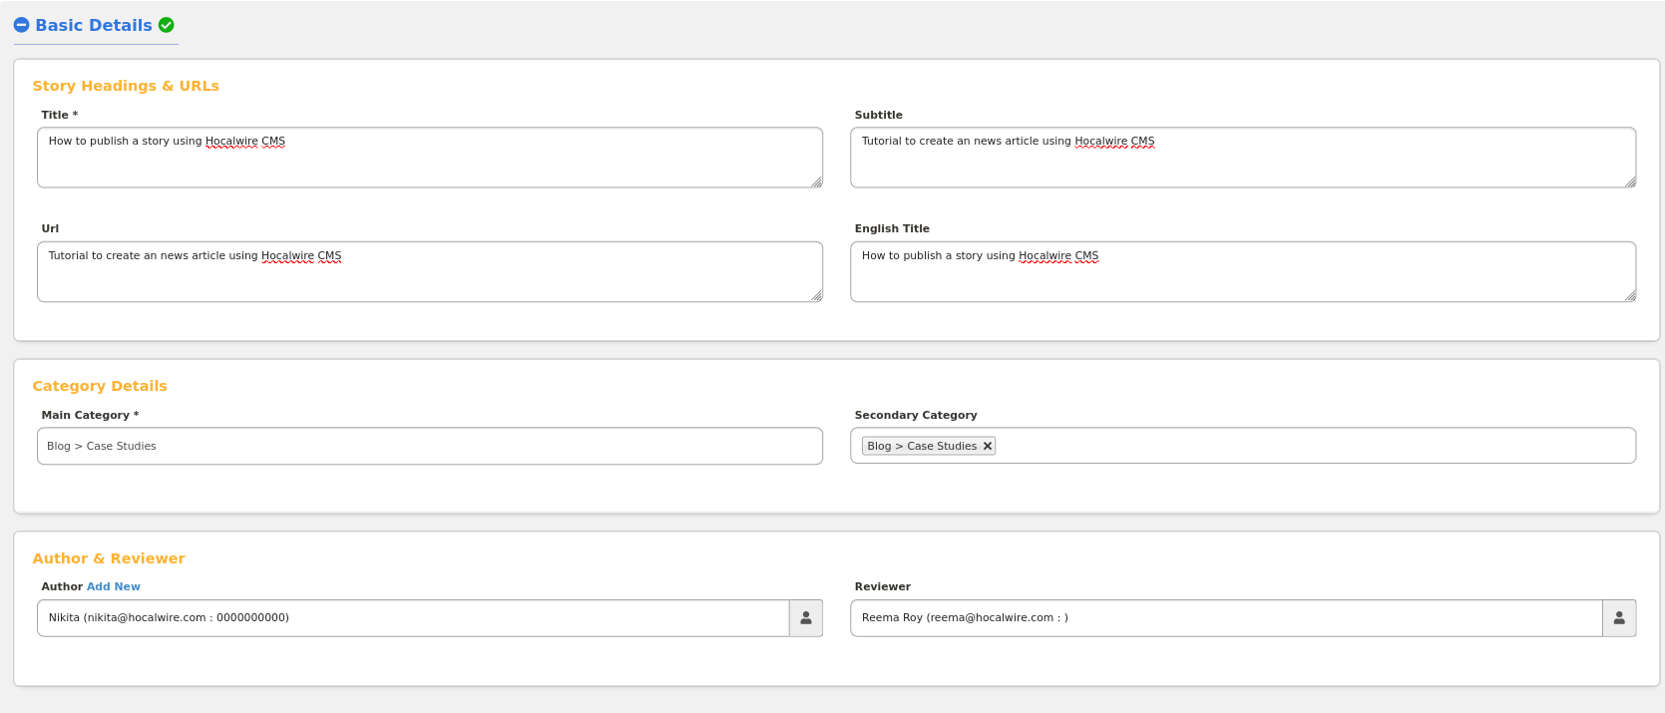This screenshot has height=713, width=1665.
Task: Open the Author selection field with Nikita
Action: pos(413,618)
